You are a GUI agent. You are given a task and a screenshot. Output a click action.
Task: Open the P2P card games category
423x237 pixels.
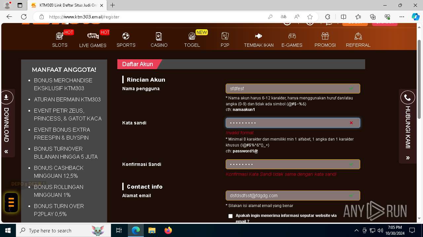point(225,40)
